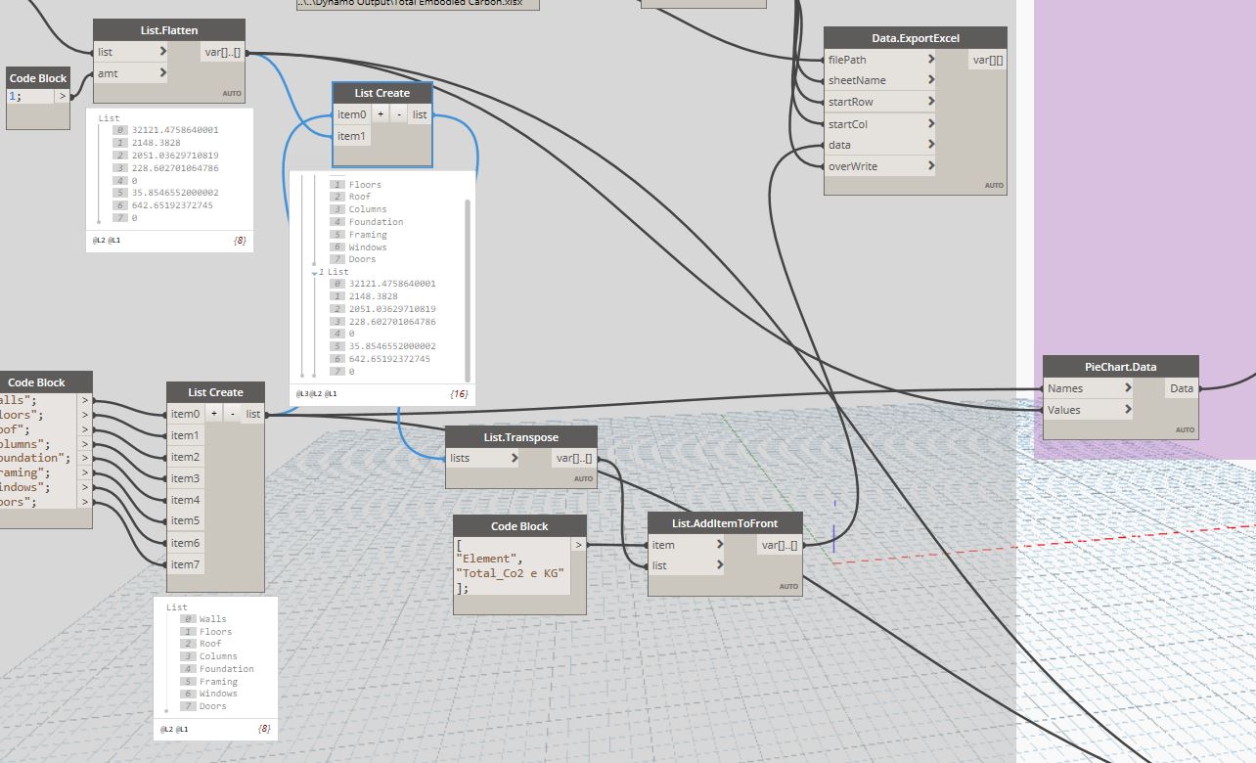The width and height of the screenshot is (1256, 763).
Task: Open the startCol port chevron on Data.ExportExcel
Action: point(931,124)
